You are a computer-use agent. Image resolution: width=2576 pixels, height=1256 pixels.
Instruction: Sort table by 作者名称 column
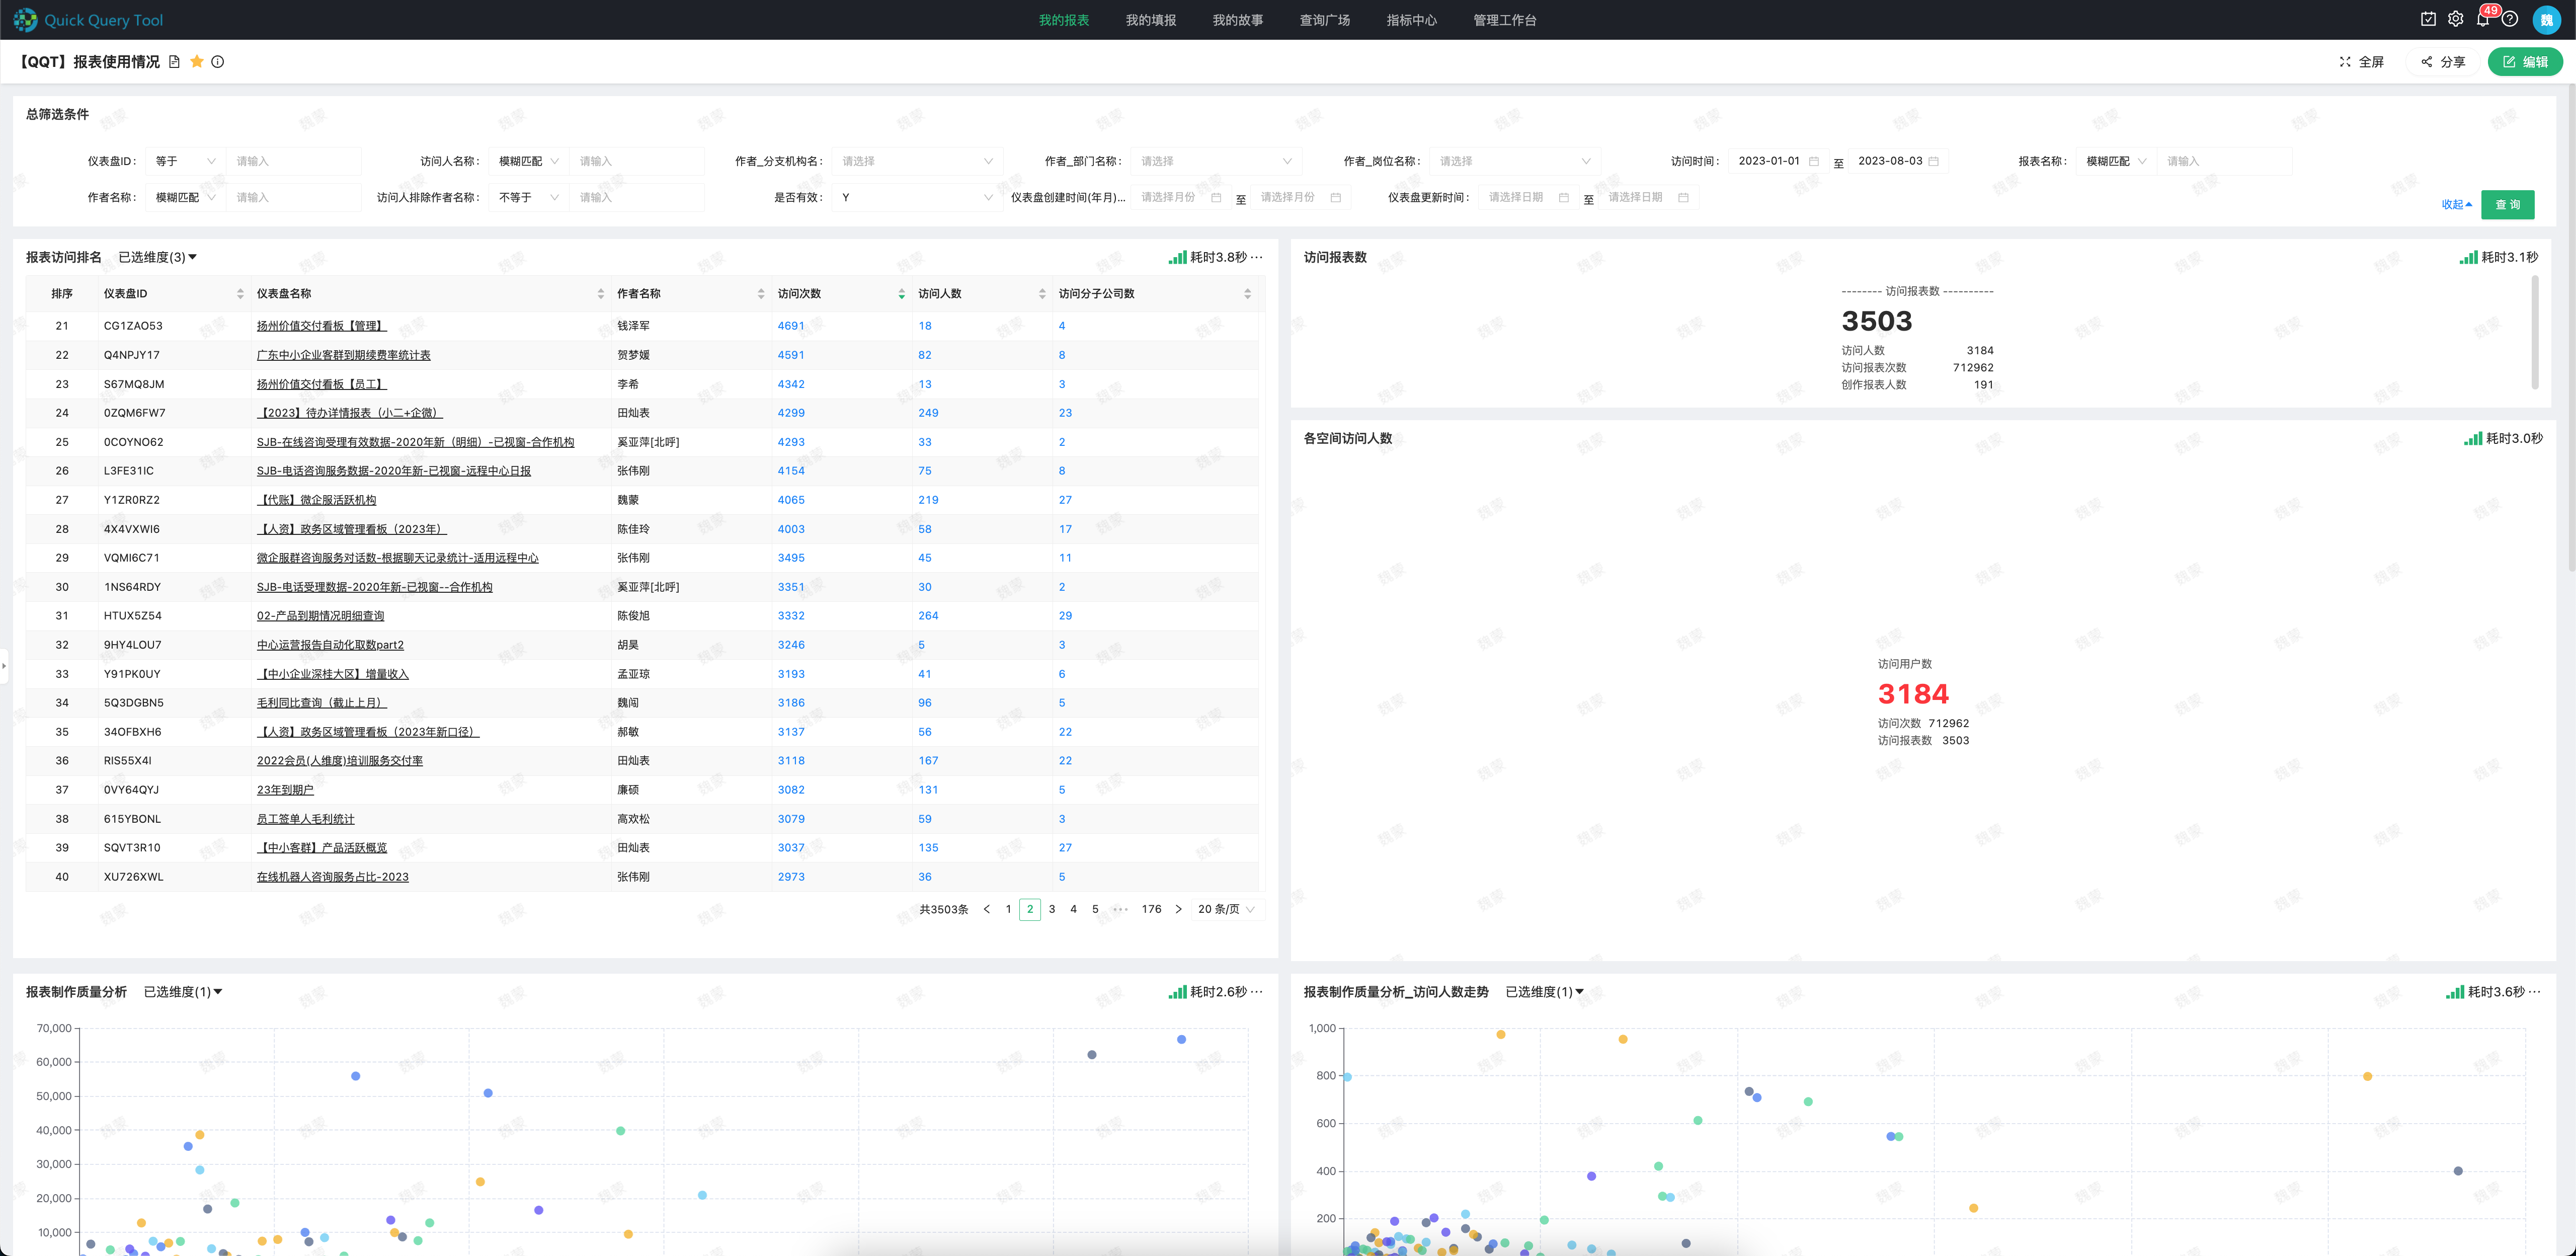click(x=761, y=294)
